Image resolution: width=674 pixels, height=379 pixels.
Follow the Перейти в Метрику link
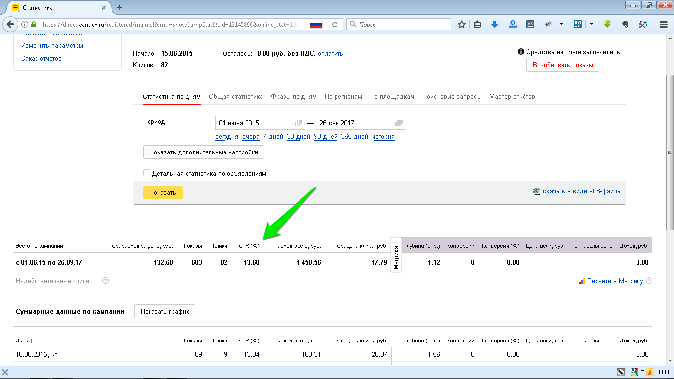click(x=615, y=281)
